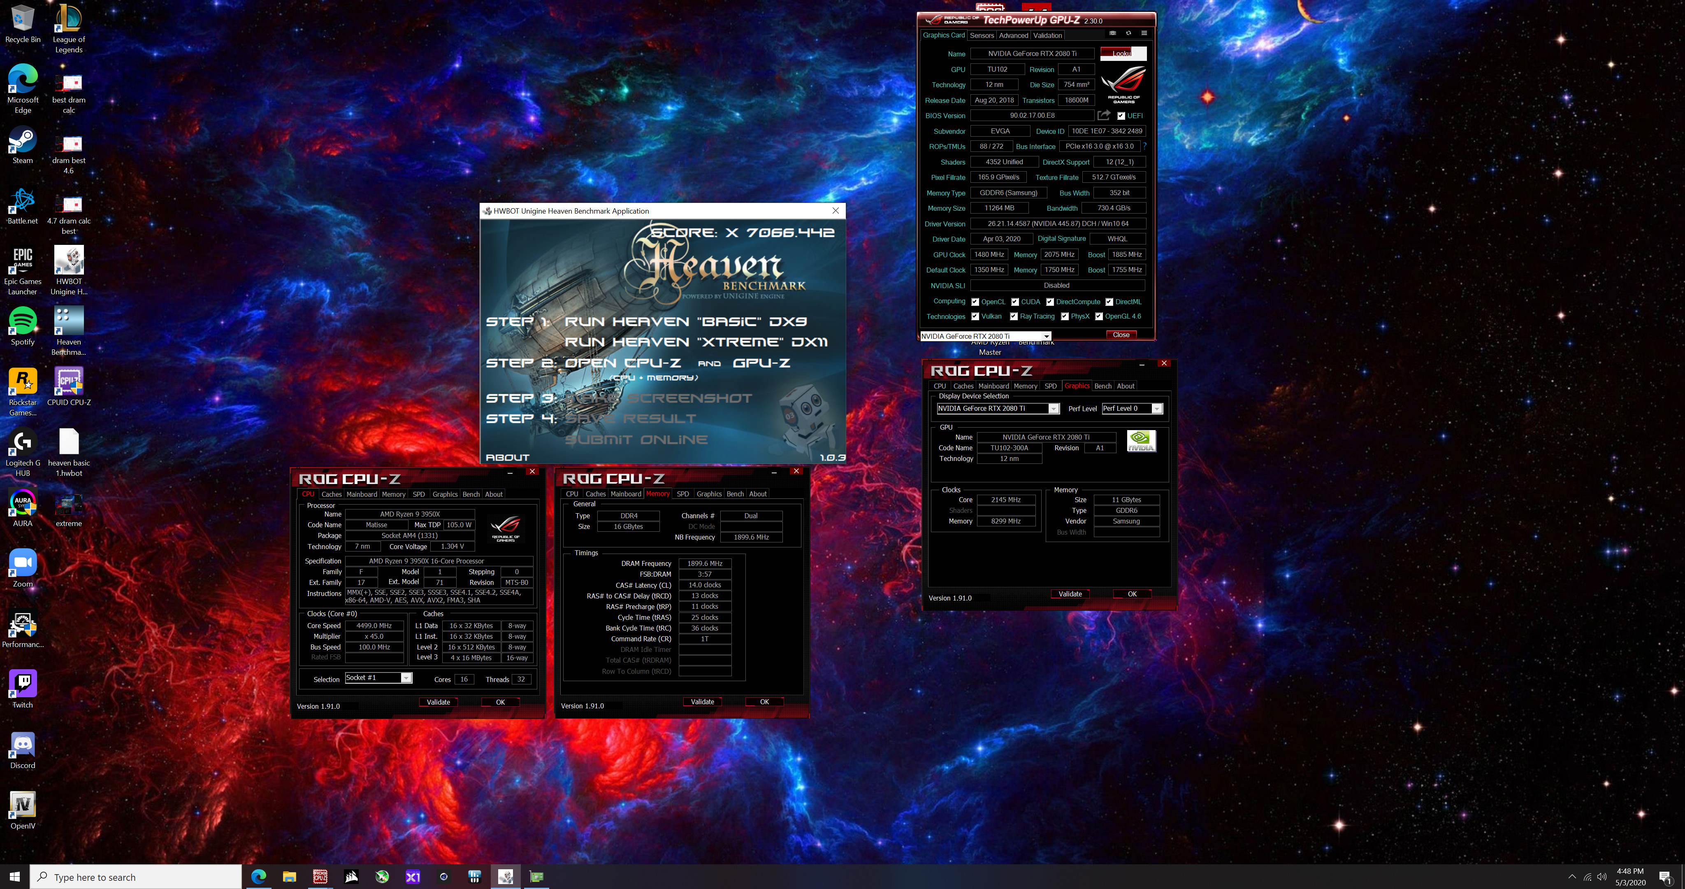Click the taskbar search box
1685x889 pixels.
click(x=136, y=877)
